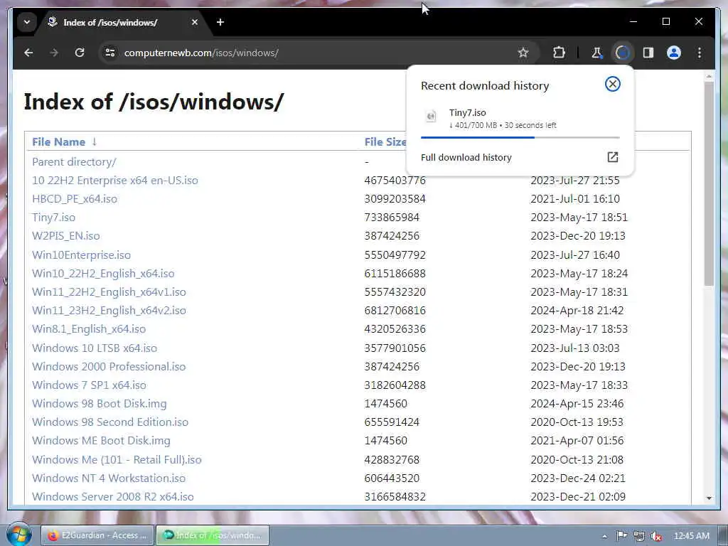This screenshot has height=546, width=728.
Task: Open the Extensions puzzle icon
Action: [x=559, y=53]
